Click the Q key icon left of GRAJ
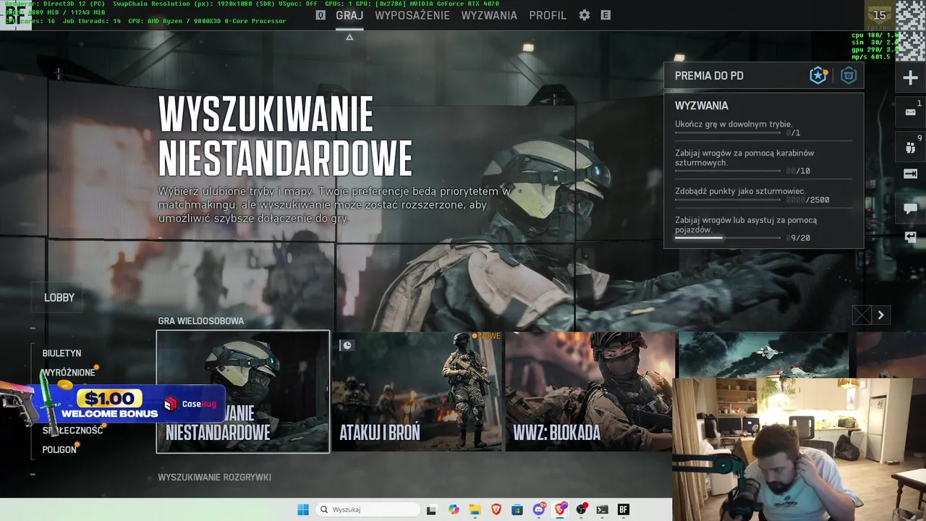Image resolution: width=926 pixels, height=521 pixels. click(321, 15)
